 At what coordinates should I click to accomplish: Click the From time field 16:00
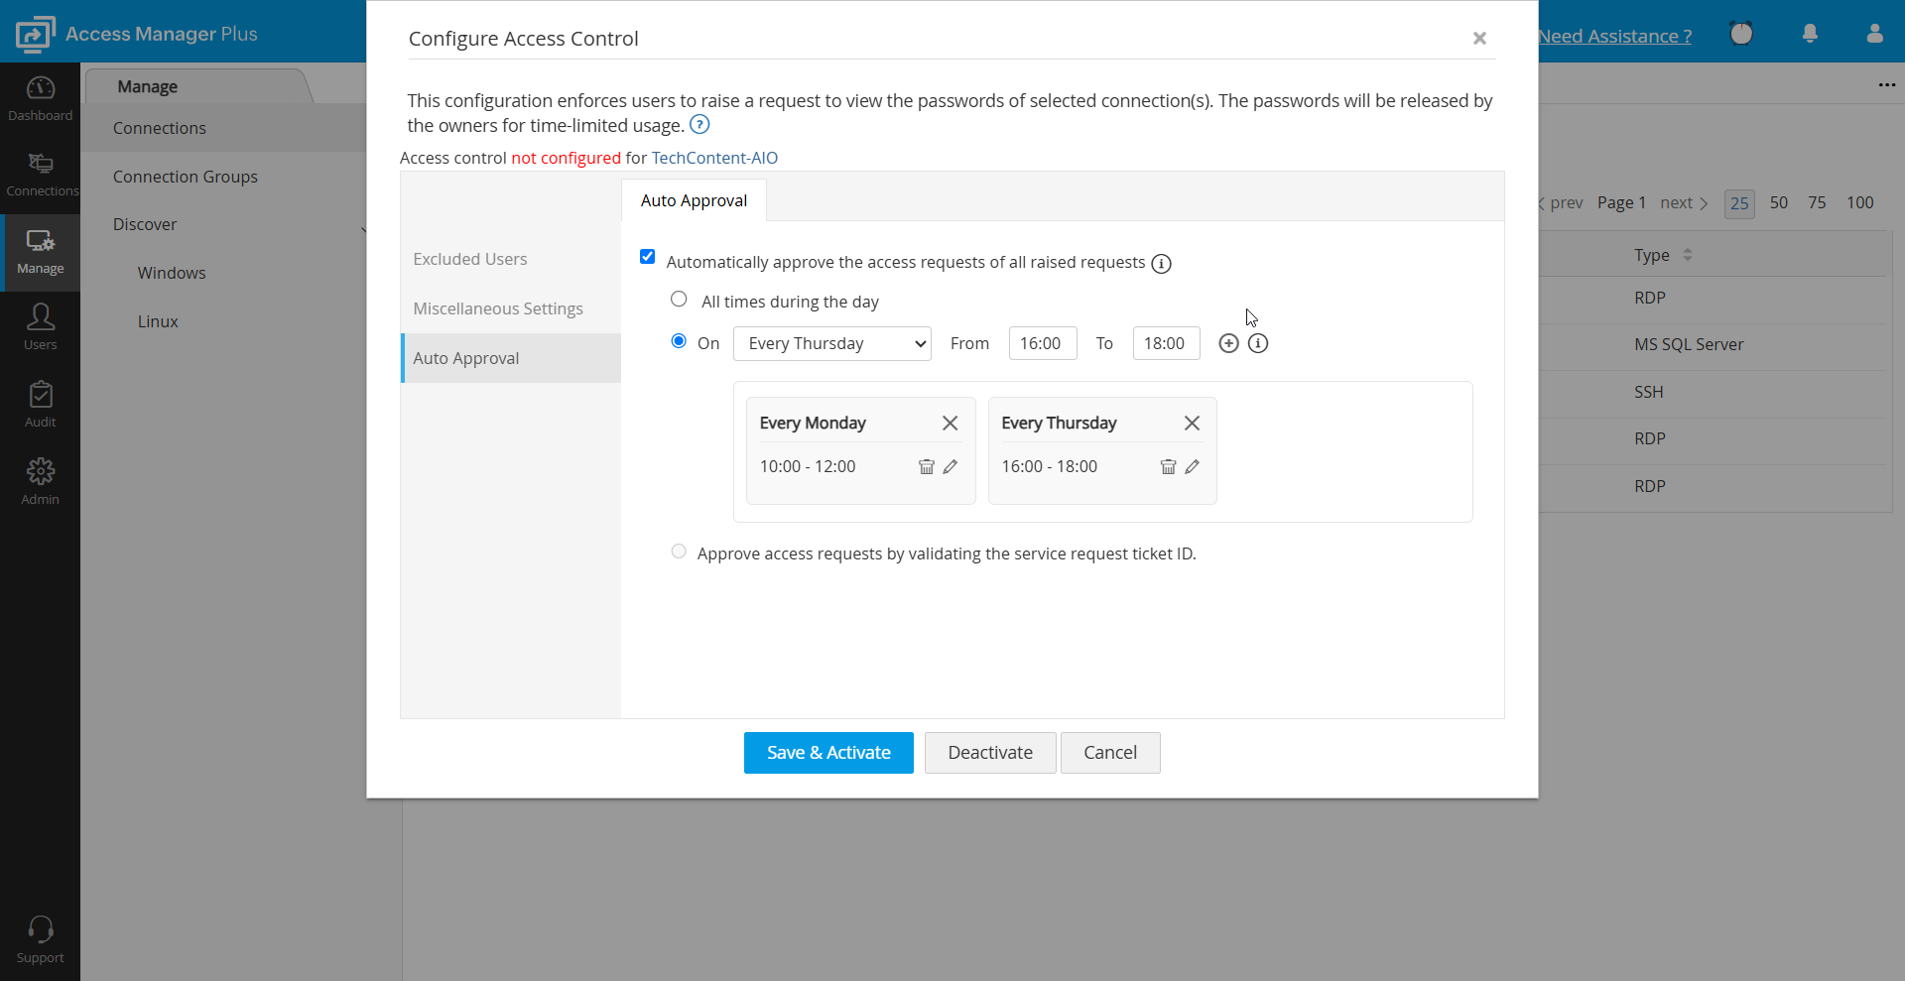coord(1042,343)
